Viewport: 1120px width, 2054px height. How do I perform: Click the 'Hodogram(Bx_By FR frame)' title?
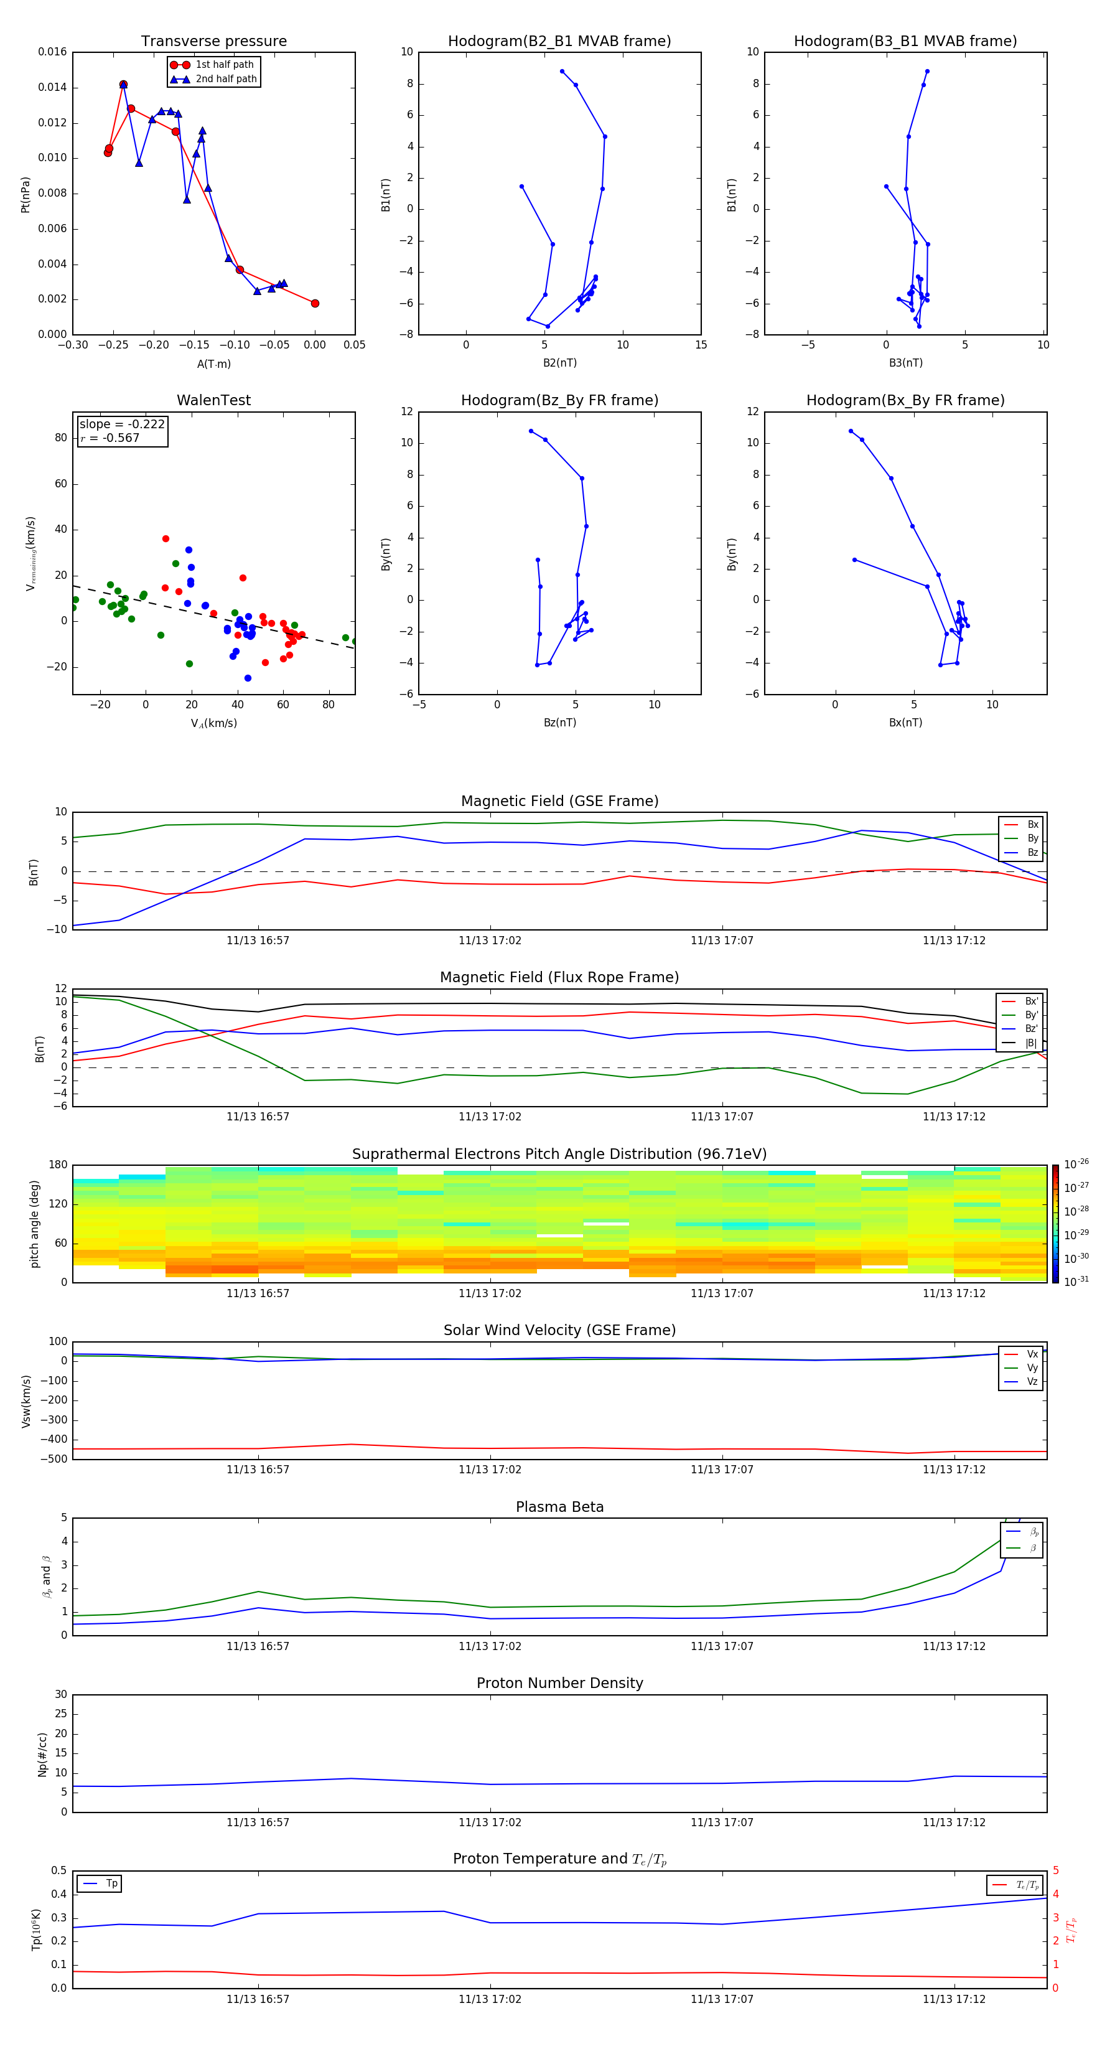pyautogui.click(x=905, y=400)
